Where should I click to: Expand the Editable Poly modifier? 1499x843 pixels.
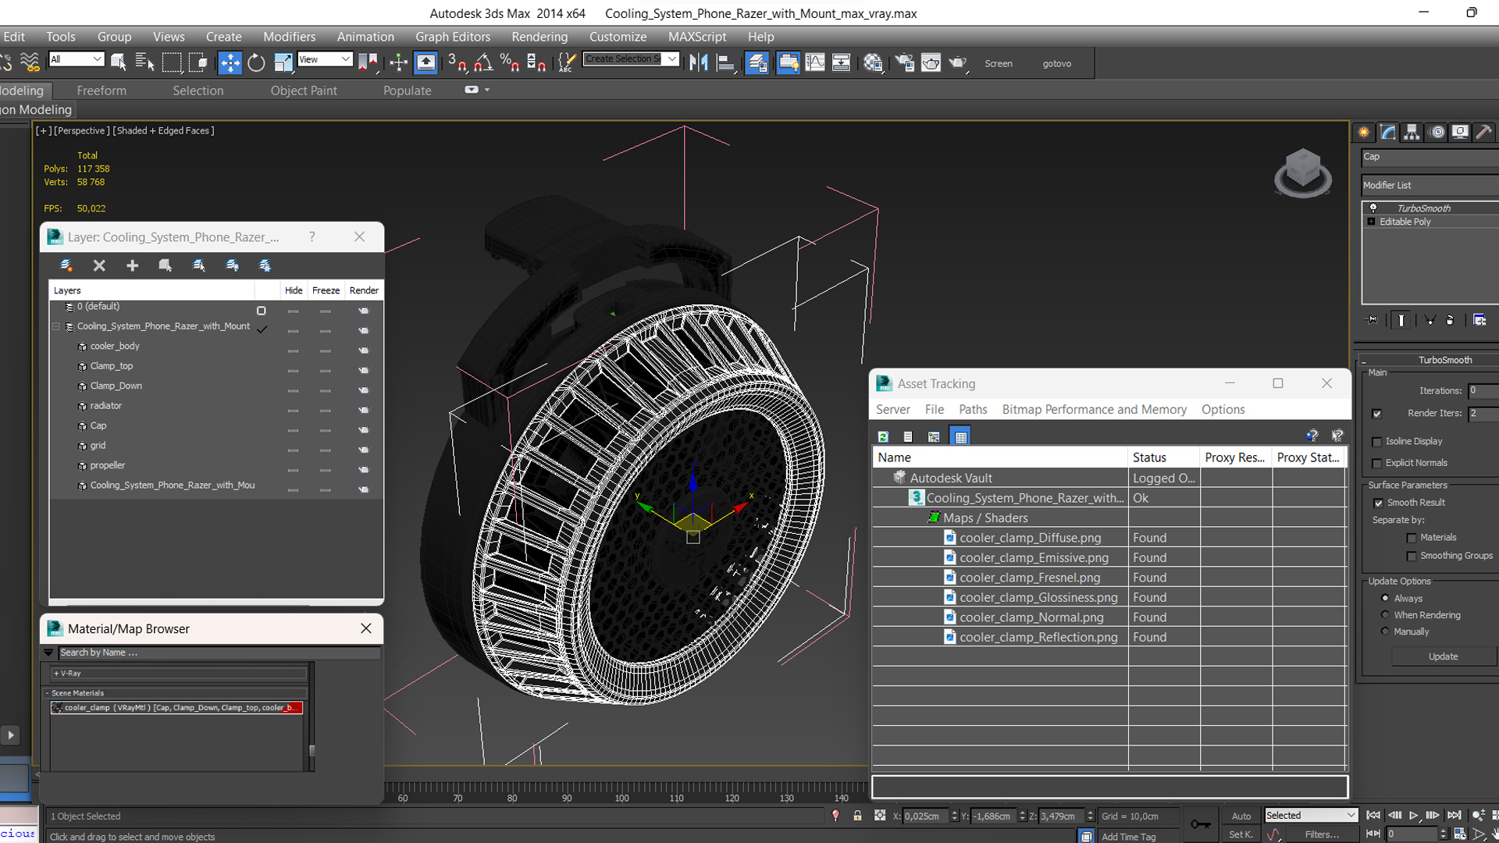coord(1371,222)
